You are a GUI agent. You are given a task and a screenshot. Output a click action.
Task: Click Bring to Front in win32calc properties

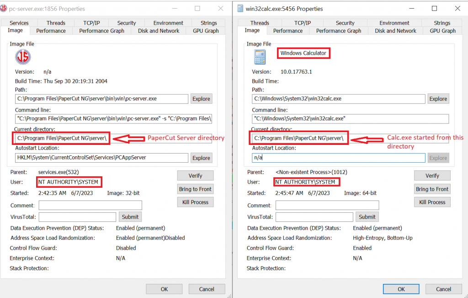[432, 189]
